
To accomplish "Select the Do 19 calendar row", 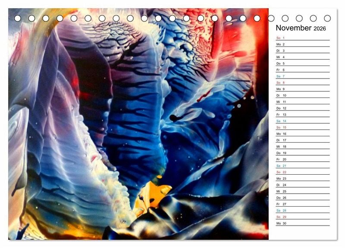I will [302, 153].
